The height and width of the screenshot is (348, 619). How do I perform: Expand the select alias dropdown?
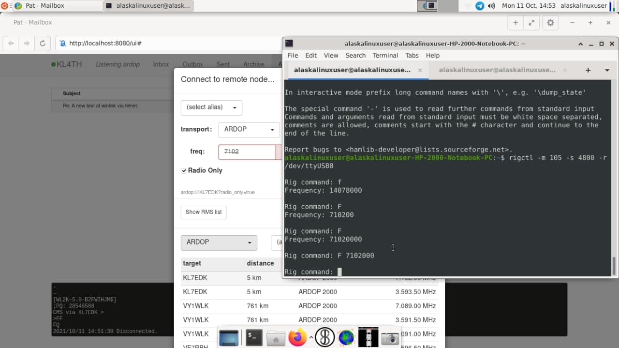(x=211, y=107)
